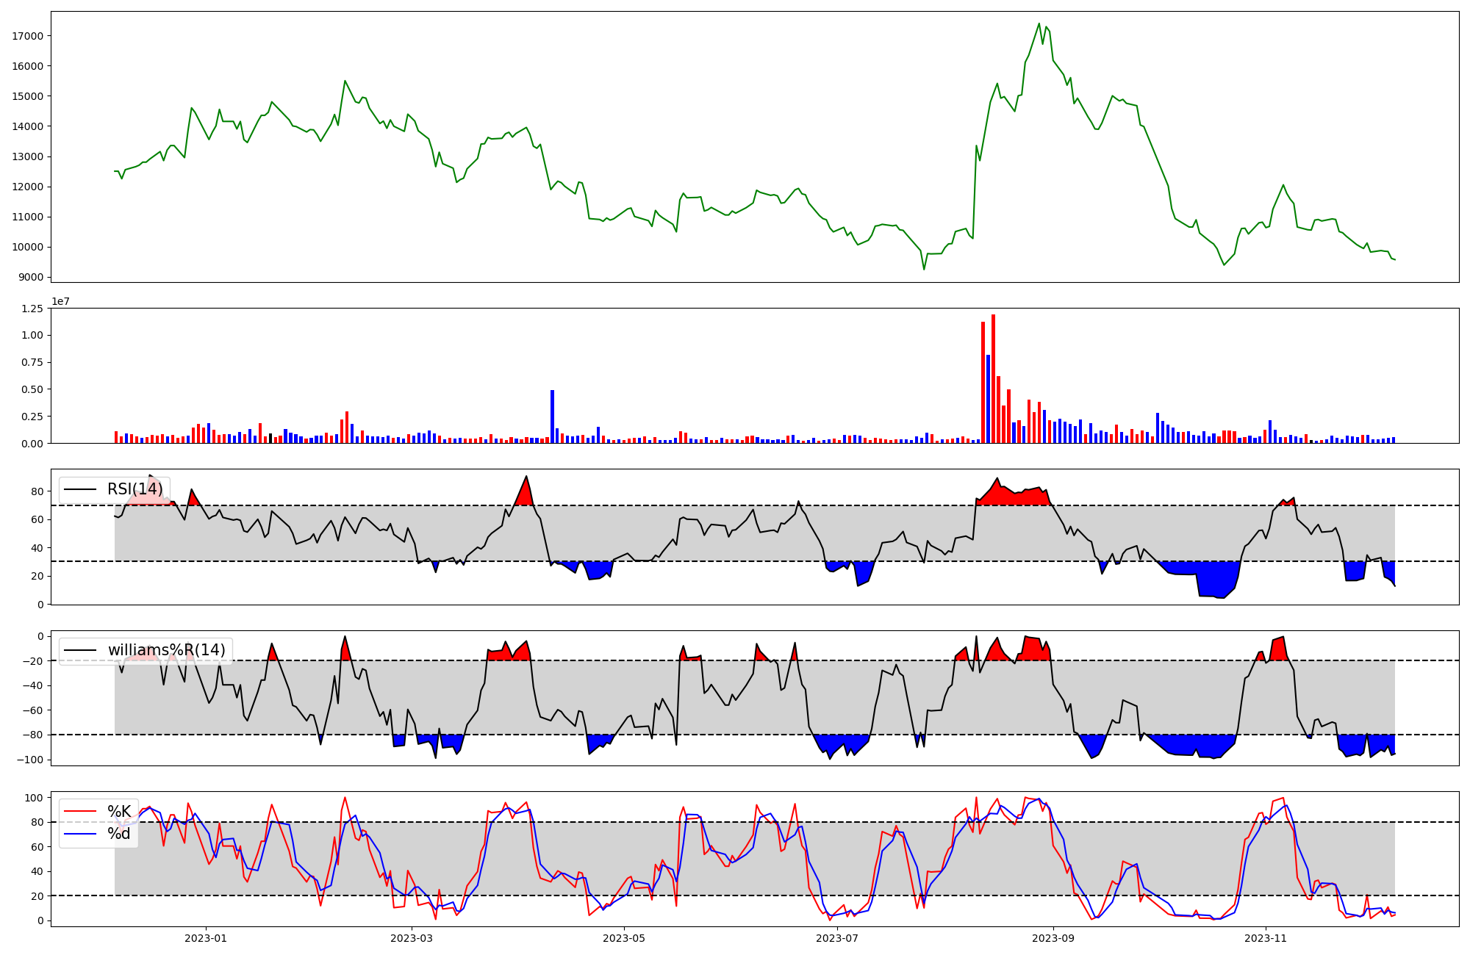Click the 9000 price axis label
The width and height of the screenshot is (1470, 955).
point(31,278)
